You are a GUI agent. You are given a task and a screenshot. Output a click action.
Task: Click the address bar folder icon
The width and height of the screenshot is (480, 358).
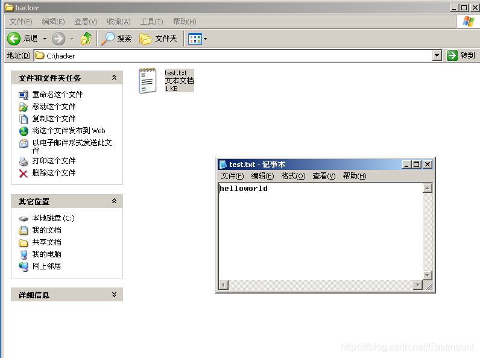[39, 55]
